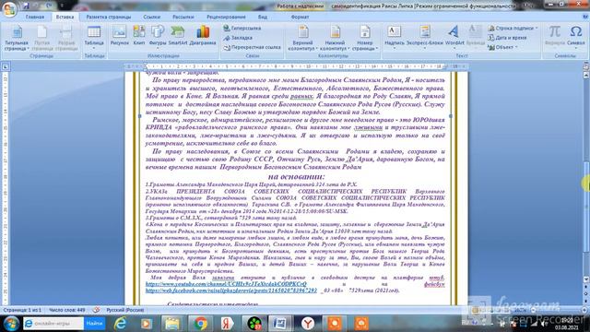Image resolution: width=590 pixels, height=332 pixels.
Task: Click the spelling check status icon
Action: coord(96,310)
